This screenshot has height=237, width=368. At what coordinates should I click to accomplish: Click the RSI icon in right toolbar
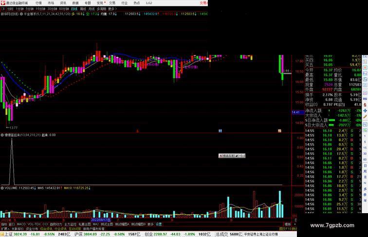click(x=365, y=99)
